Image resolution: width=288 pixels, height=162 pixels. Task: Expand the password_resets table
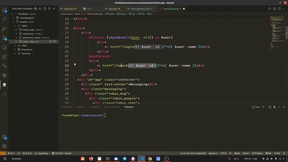(x=17, y=38)
